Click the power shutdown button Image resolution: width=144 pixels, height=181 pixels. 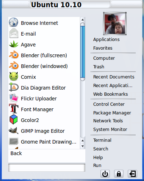105,173
